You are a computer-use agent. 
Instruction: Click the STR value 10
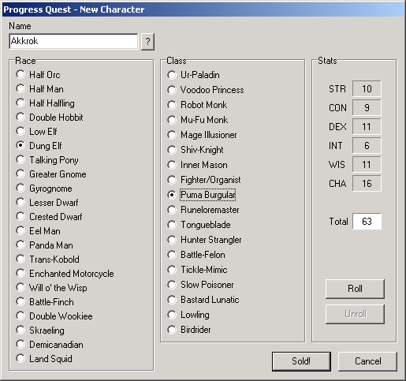[x=367, y=89]
